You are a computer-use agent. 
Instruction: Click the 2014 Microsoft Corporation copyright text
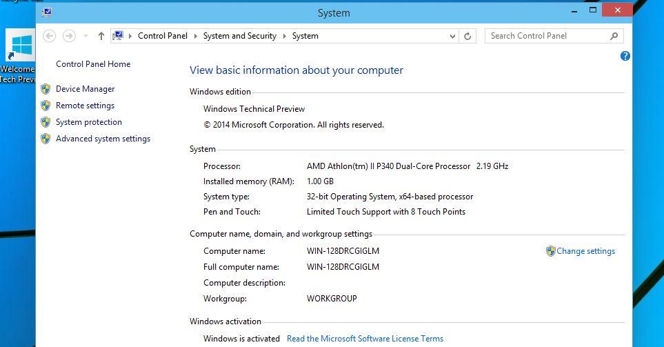(294, 125)
